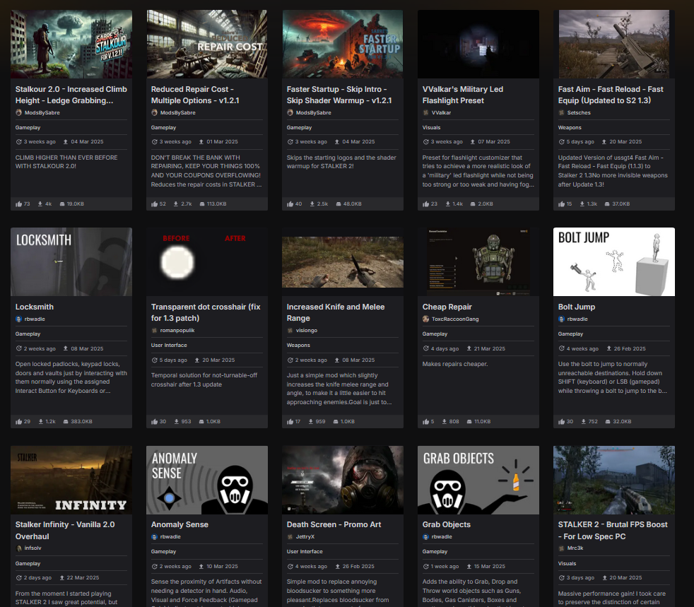
Task: Click author ToxcRaccoonGang name
Action: click(455, 319)
